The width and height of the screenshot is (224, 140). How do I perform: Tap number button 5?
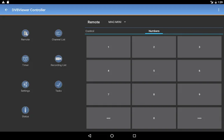pos(154,71)
